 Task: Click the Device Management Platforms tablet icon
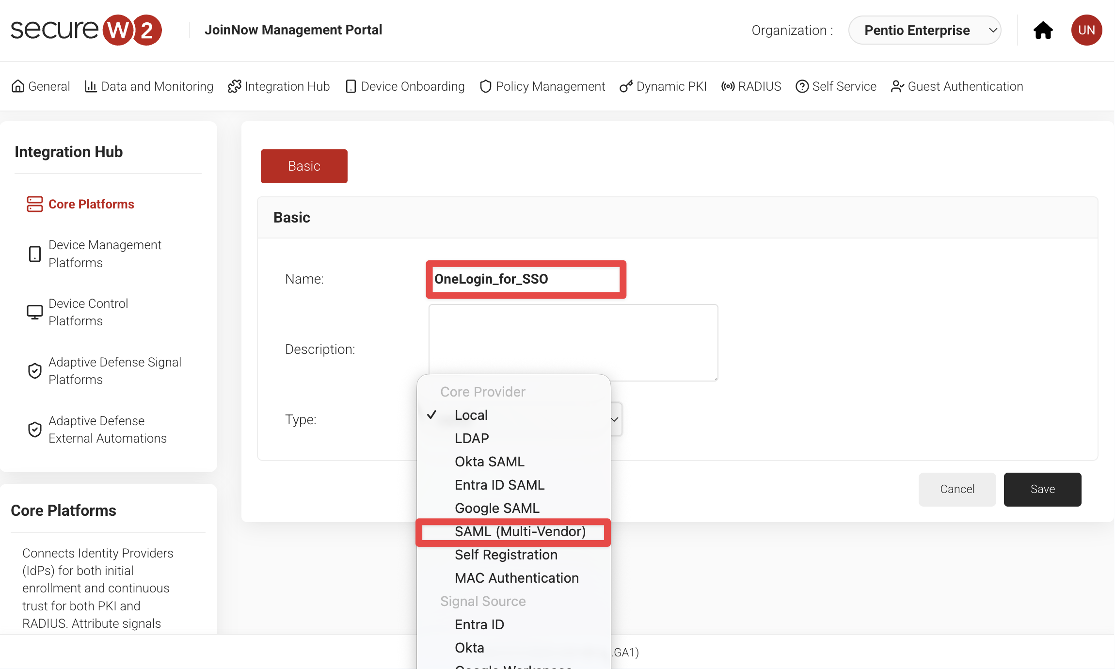(35, 254)
